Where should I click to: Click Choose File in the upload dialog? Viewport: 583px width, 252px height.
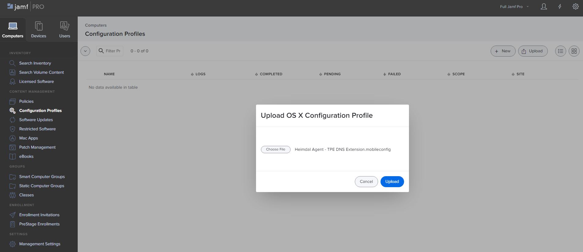coord(276,150)
